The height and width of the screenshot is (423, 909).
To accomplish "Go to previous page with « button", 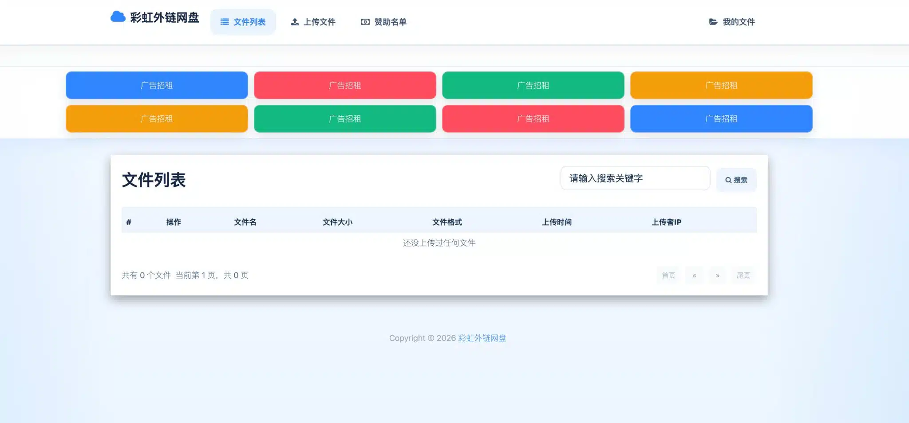I will 694,276.
